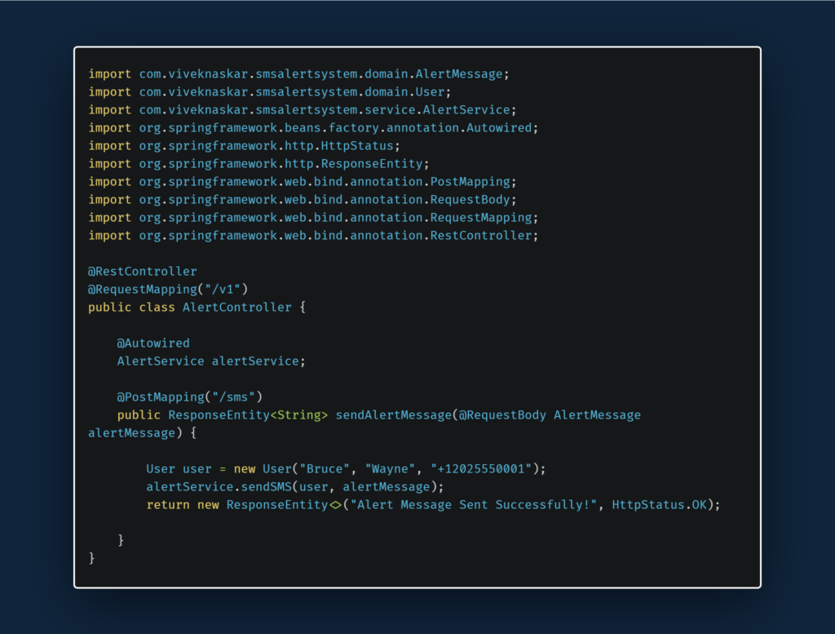The image size is (835, 634).
Task: Select the import line for annotation.RequestMapping
Action: click(313, 217)
